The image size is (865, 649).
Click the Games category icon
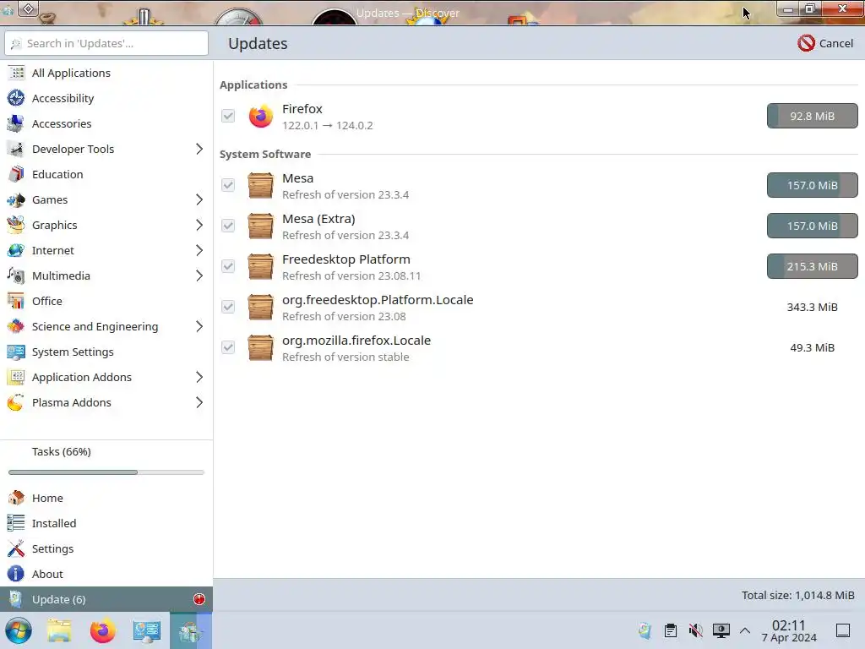pyautogui.click(x=16, y=199)
